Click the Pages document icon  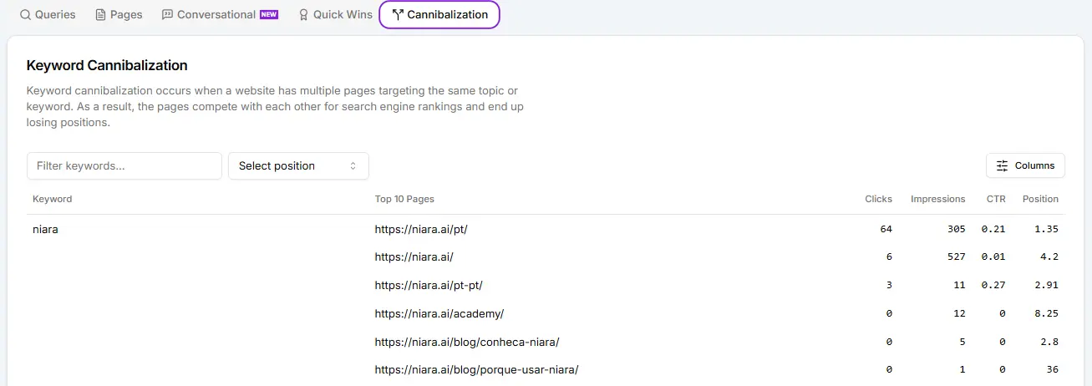(101, 15)
